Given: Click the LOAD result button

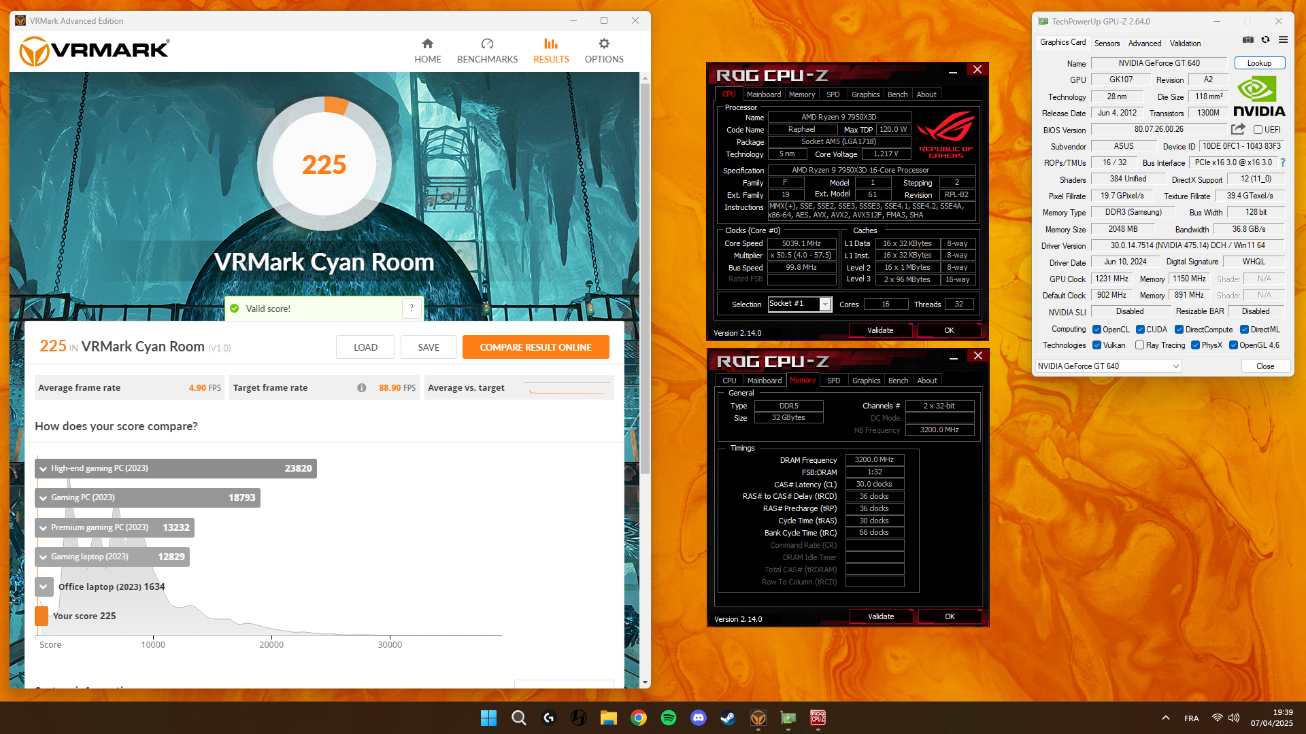Looking at the screenshot, I should 365,347.
